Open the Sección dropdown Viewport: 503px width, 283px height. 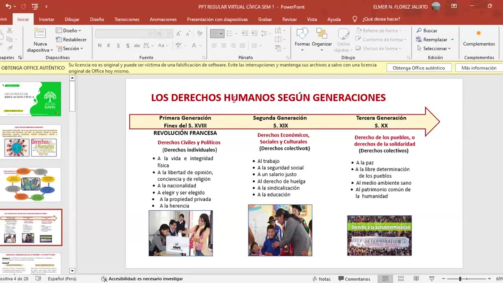click(x=70, y=48)
